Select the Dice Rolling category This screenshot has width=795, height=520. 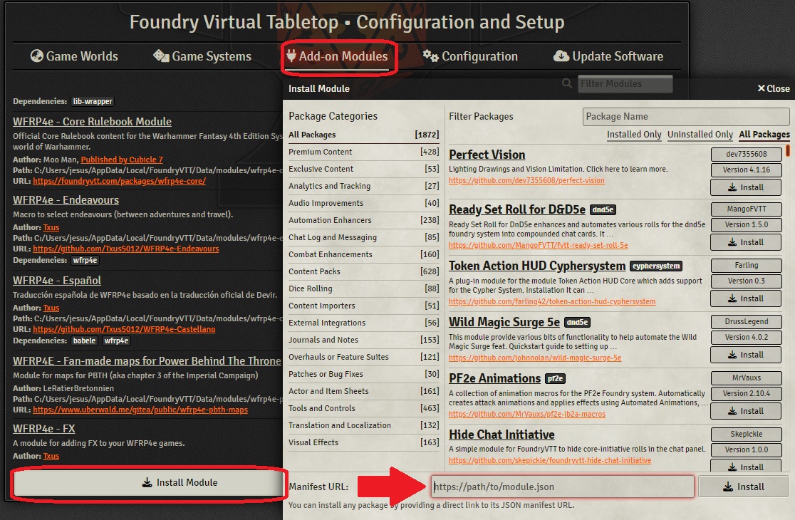tap(363, 289)
